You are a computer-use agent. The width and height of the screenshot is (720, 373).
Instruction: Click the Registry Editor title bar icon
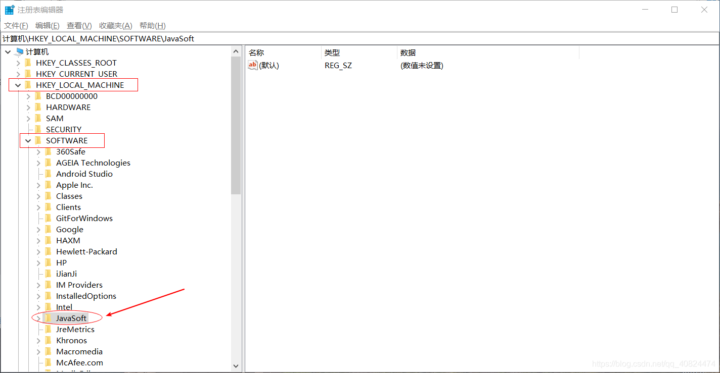(9, 9)
